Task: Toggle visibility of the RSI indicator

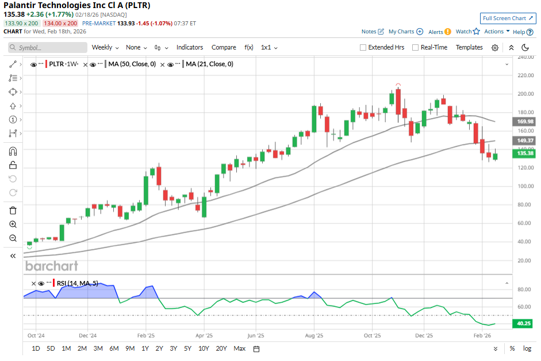Action: (x=41, y=283)
